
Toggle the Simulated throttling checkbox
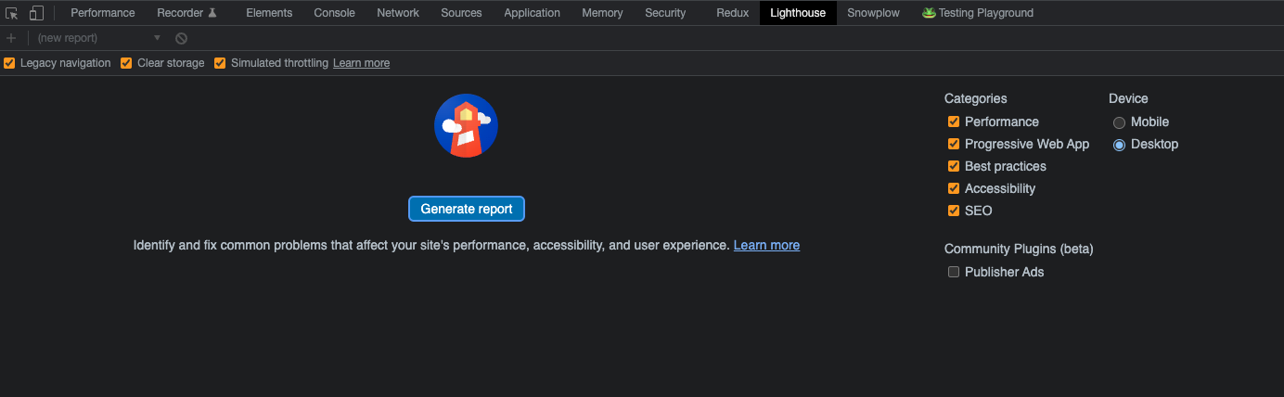pyautogui.click(x=220, y=63)
